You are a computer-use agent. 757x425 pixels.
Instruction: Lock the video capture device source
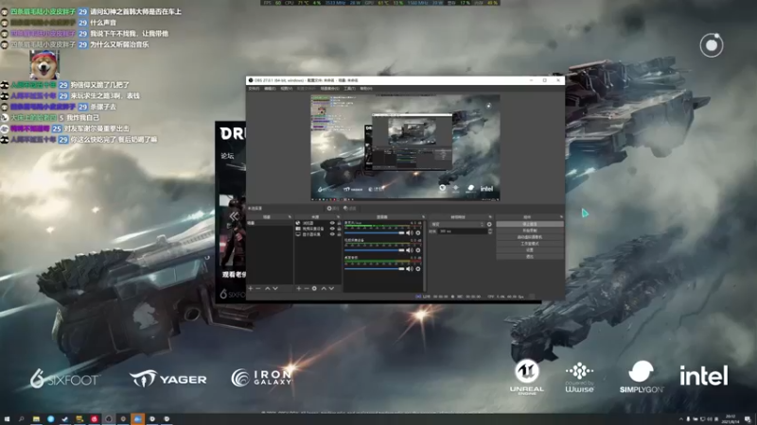pos(339,229)
